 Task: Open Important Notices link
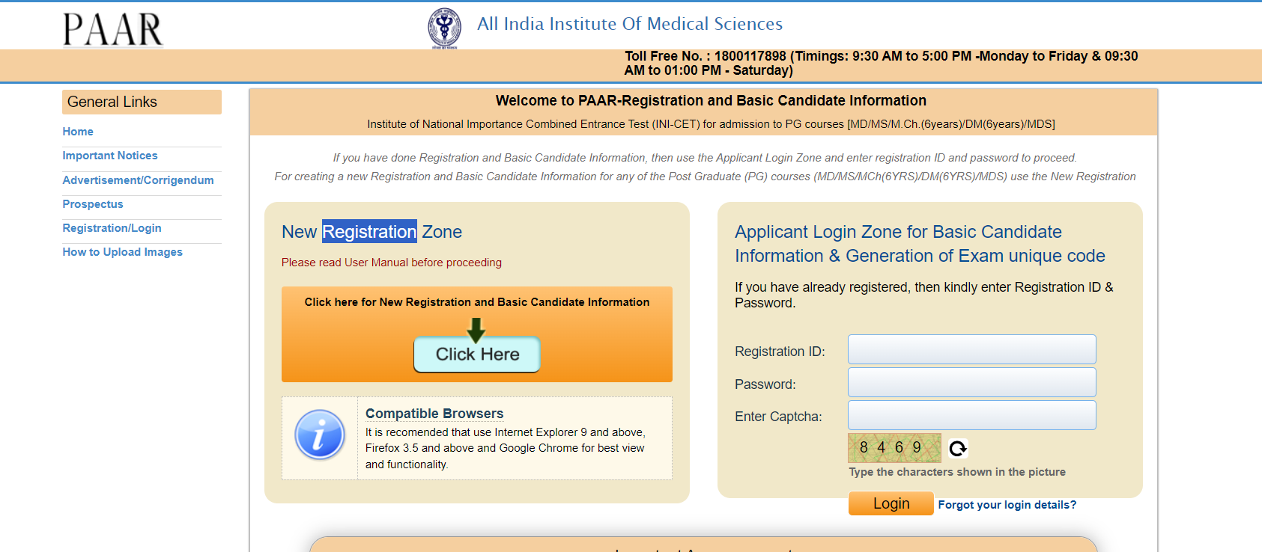[x=110, y=156]
